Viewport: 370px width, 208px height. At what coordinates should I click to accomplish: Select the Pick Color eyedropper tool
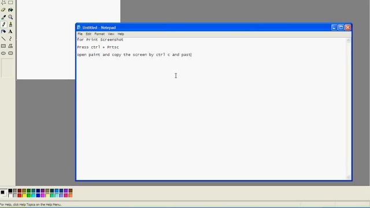coord(3,17)
